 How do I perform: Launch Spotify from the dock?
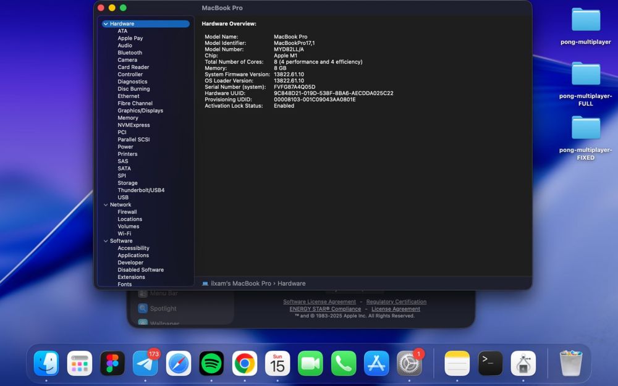[x=211, y=363]
